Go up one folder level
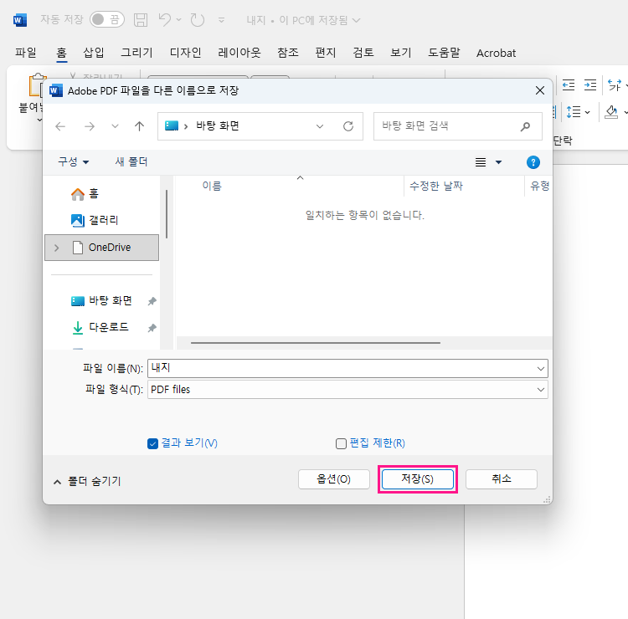Viewport: 628px width, 619px height. coord(139,126)
